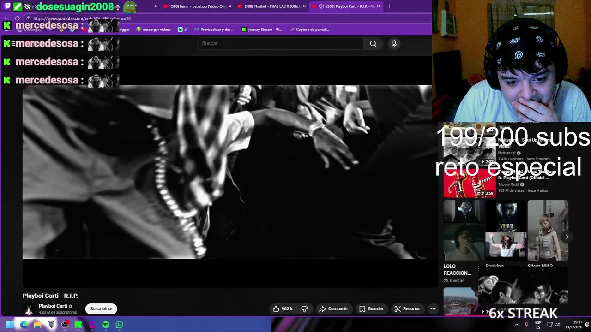Switch to Thatkid - PIJAS LAS X tab
591x332 pixels.
click(271, 6)
